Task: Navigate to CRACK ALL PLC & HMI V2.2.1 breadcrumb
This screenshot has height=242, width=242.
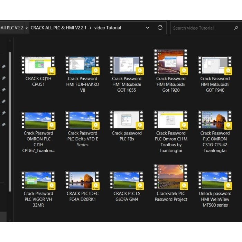Action: pos(58,28)
